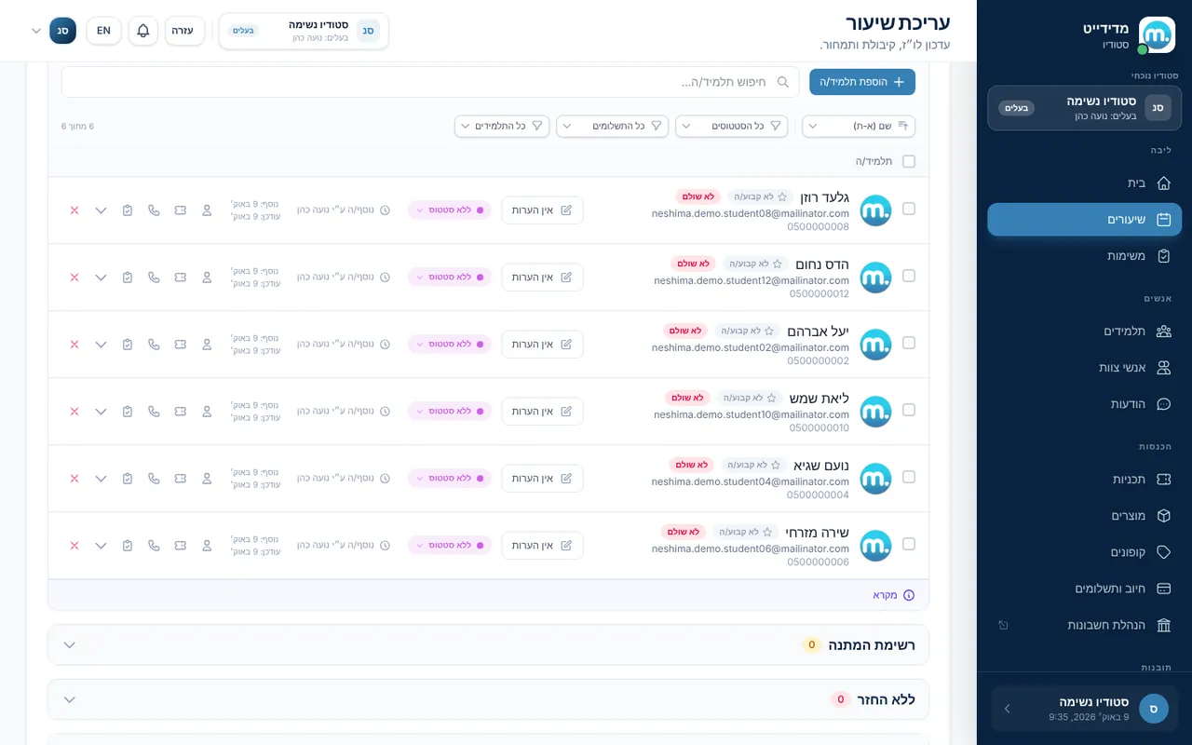Open the הנהלת חשבונות bank icon in the sidebar
The image size is (1192, 745).
(x=1163, y=625)
